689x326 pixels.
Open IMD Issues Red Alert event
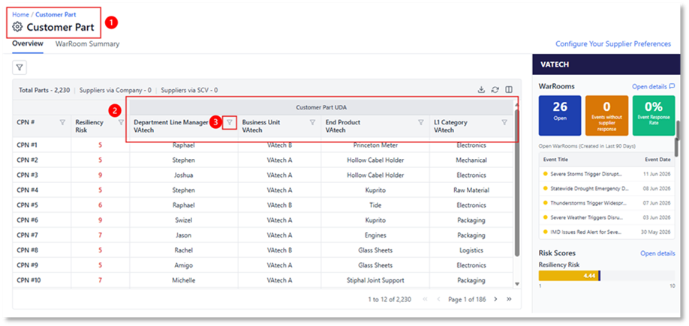click(x=588, y=232)
